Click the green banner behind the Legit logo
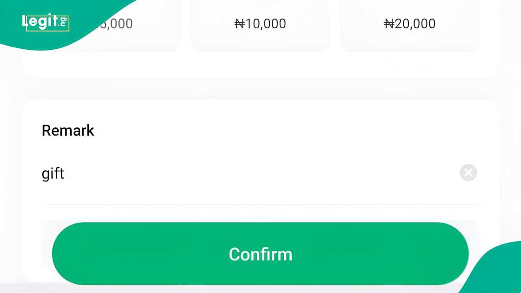 click(x=93, y=12)
